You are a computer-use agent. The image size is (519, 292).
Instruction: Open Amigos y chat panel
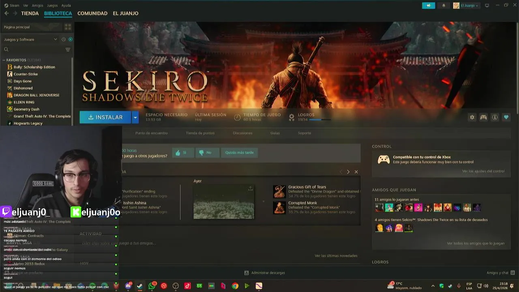pyautogui.click(x=501, y=273)
